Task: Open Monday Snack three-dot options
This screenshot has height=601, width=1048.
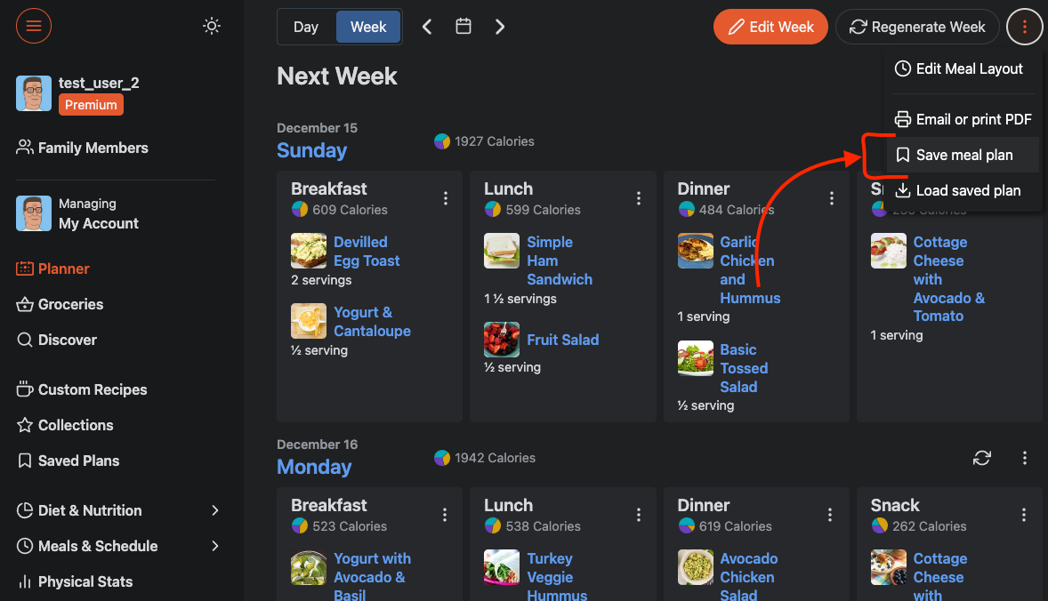Action: tap(1024, 515)
